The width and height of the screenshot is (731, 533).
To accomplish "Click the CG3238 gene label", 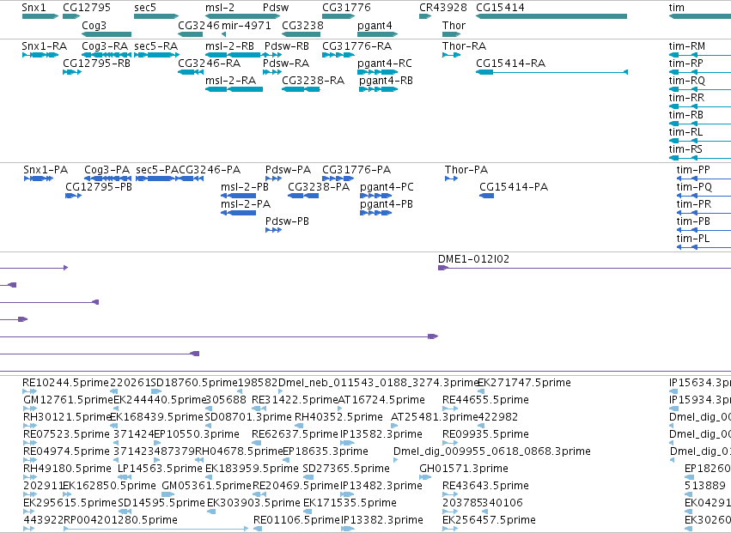I will (x=302, y=25).
